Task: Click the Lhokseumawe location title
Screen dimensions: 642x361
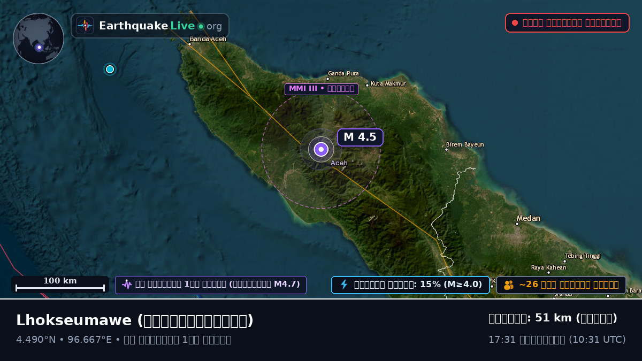Action: [135, 320]
